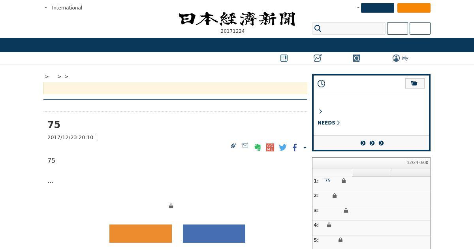Click the date 20171224 under the logo

pos(233,31)
